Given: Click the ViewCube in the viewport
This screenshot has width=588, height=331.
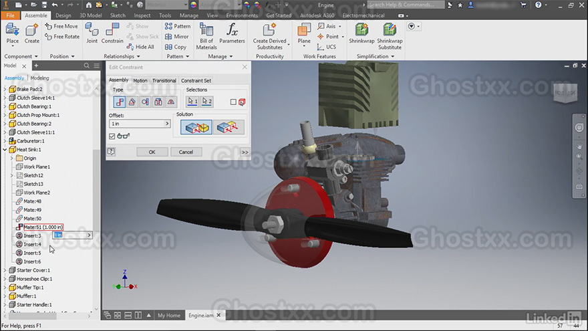Looking at the screenshot, I should click(x=566, y=93).
